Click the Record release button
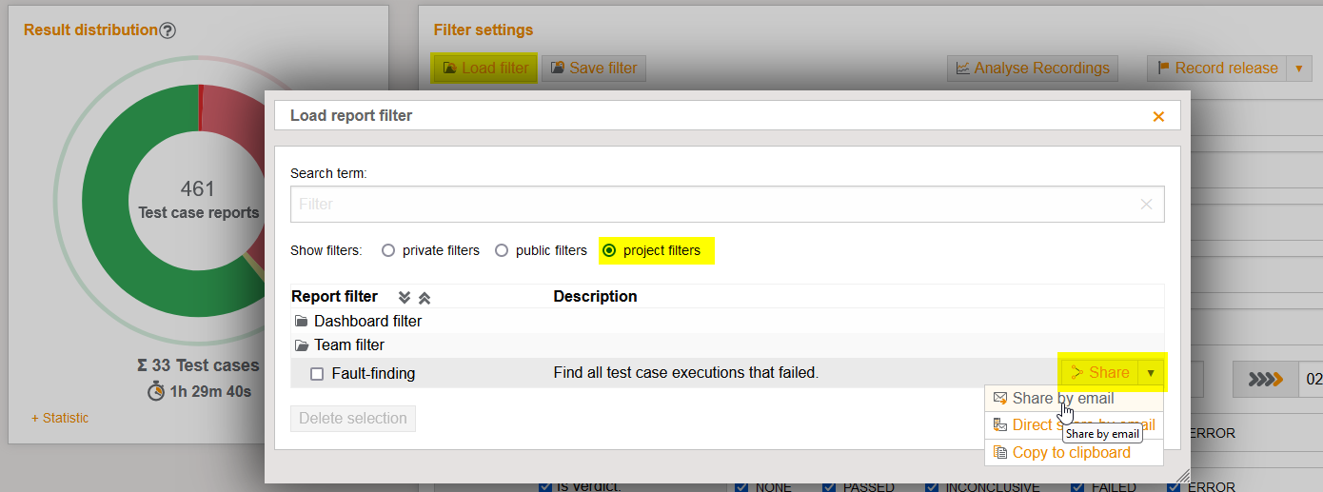Screen dimensions: 1323x492 [x=1216, y=69]
